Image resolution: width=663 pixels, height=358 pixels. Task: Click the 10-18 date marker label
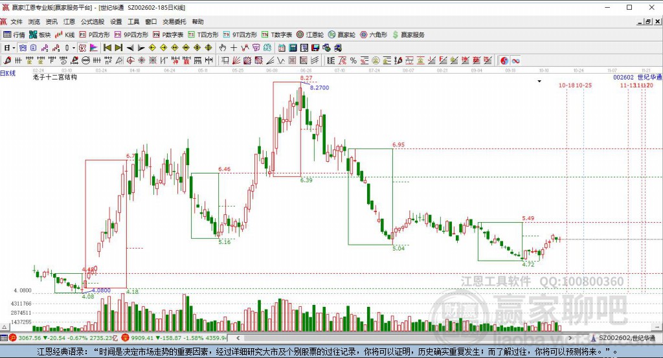(567, 85)
